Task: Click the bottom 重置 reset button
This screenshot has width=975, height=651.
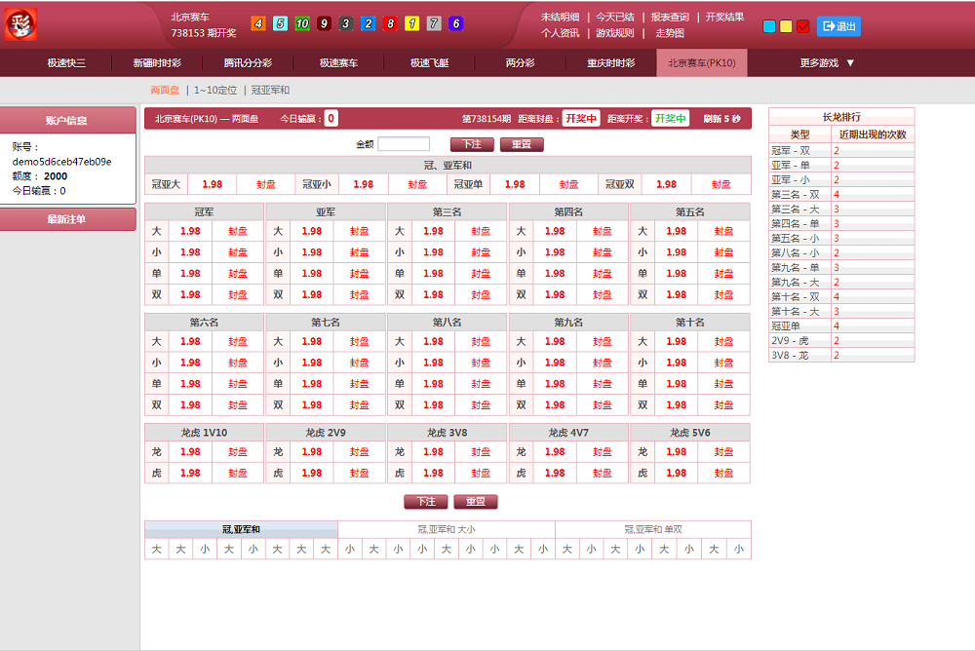Action: click(x=475, y=502)
